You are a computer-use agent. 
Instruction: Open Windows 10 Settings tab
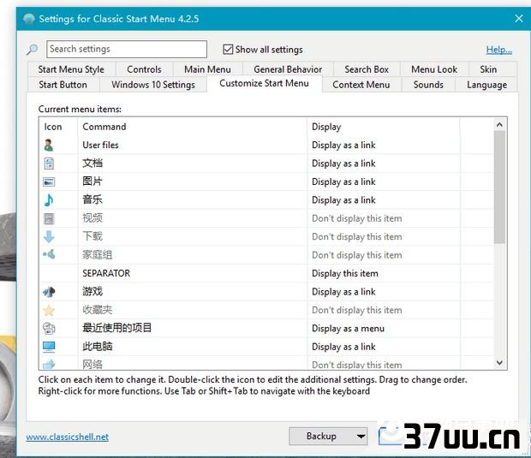pyautogui.click(x=153, y=85)
